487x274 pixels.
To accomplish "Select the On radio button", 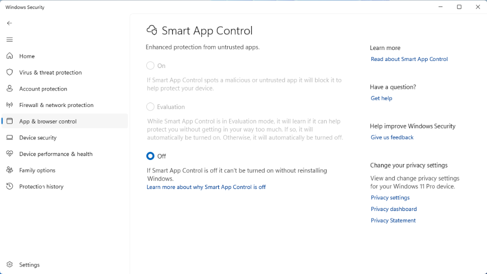I will [x=150, y=65].
